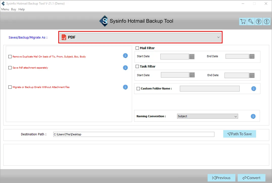Close the Sysinfo Hotmail Backup window
Image resolution: width=272 pixels, height=183 pixels.
click(x=266, y=4)
